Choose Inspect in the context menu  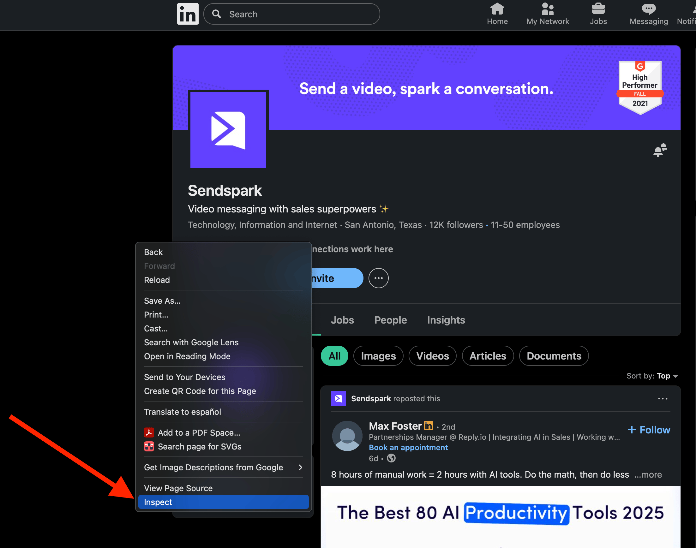223,502
